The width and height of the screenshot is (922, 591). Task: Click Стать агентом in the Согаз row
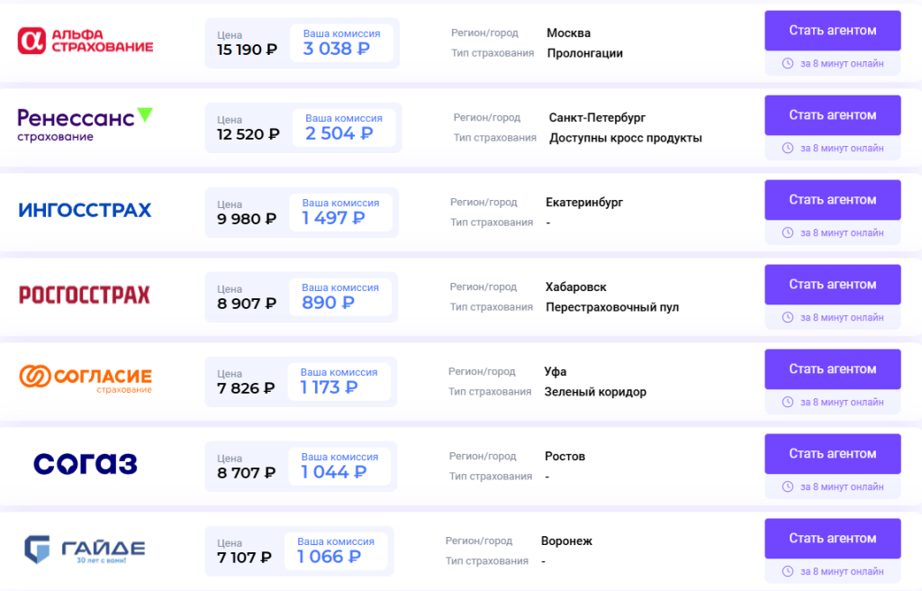832,454
